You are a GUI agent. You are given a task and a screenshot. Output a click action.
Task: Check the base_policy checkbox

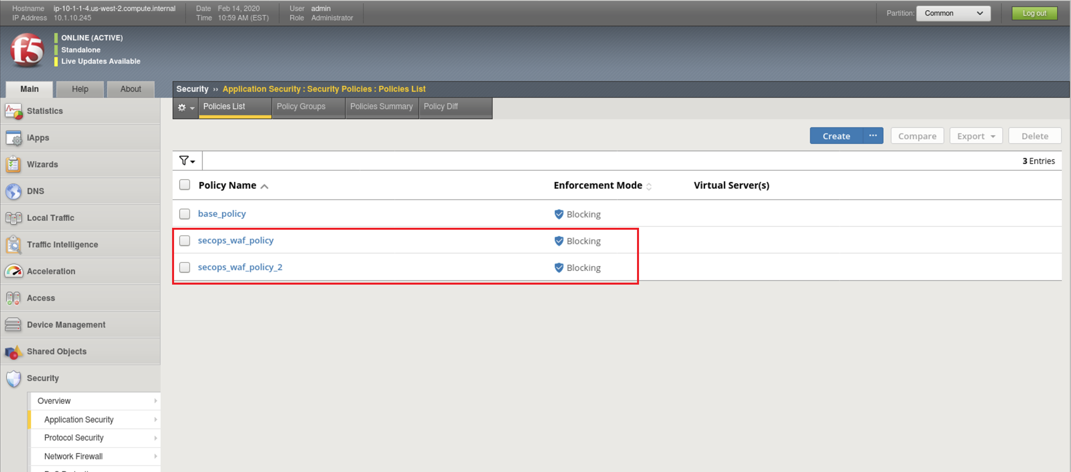point(185,214)
